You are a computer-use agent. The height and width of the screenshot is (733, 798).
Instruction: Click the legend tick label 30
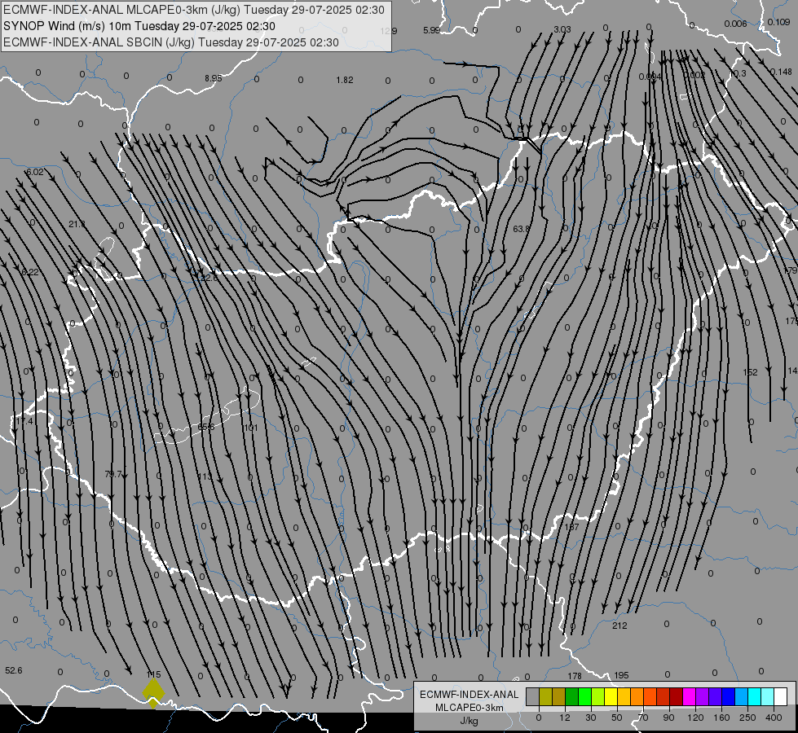(x=590, y=718)
